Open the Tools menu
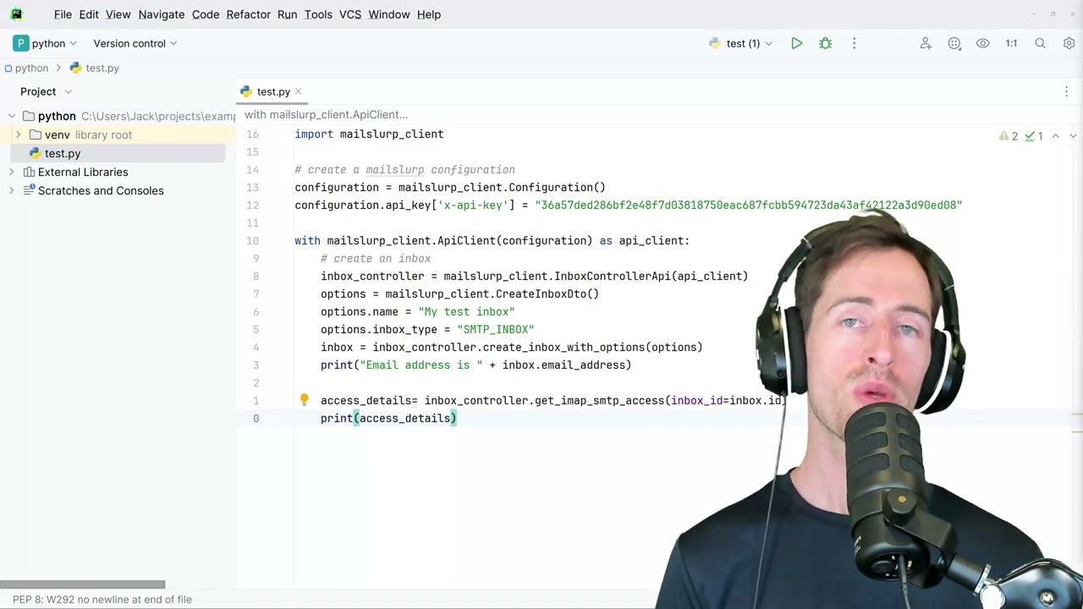 [x=318, y=14]
